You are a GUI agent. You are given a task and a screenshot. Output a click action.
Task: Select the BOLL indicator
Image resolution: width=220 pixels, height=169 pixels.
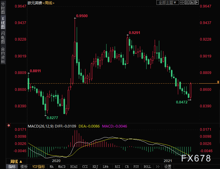147,167
